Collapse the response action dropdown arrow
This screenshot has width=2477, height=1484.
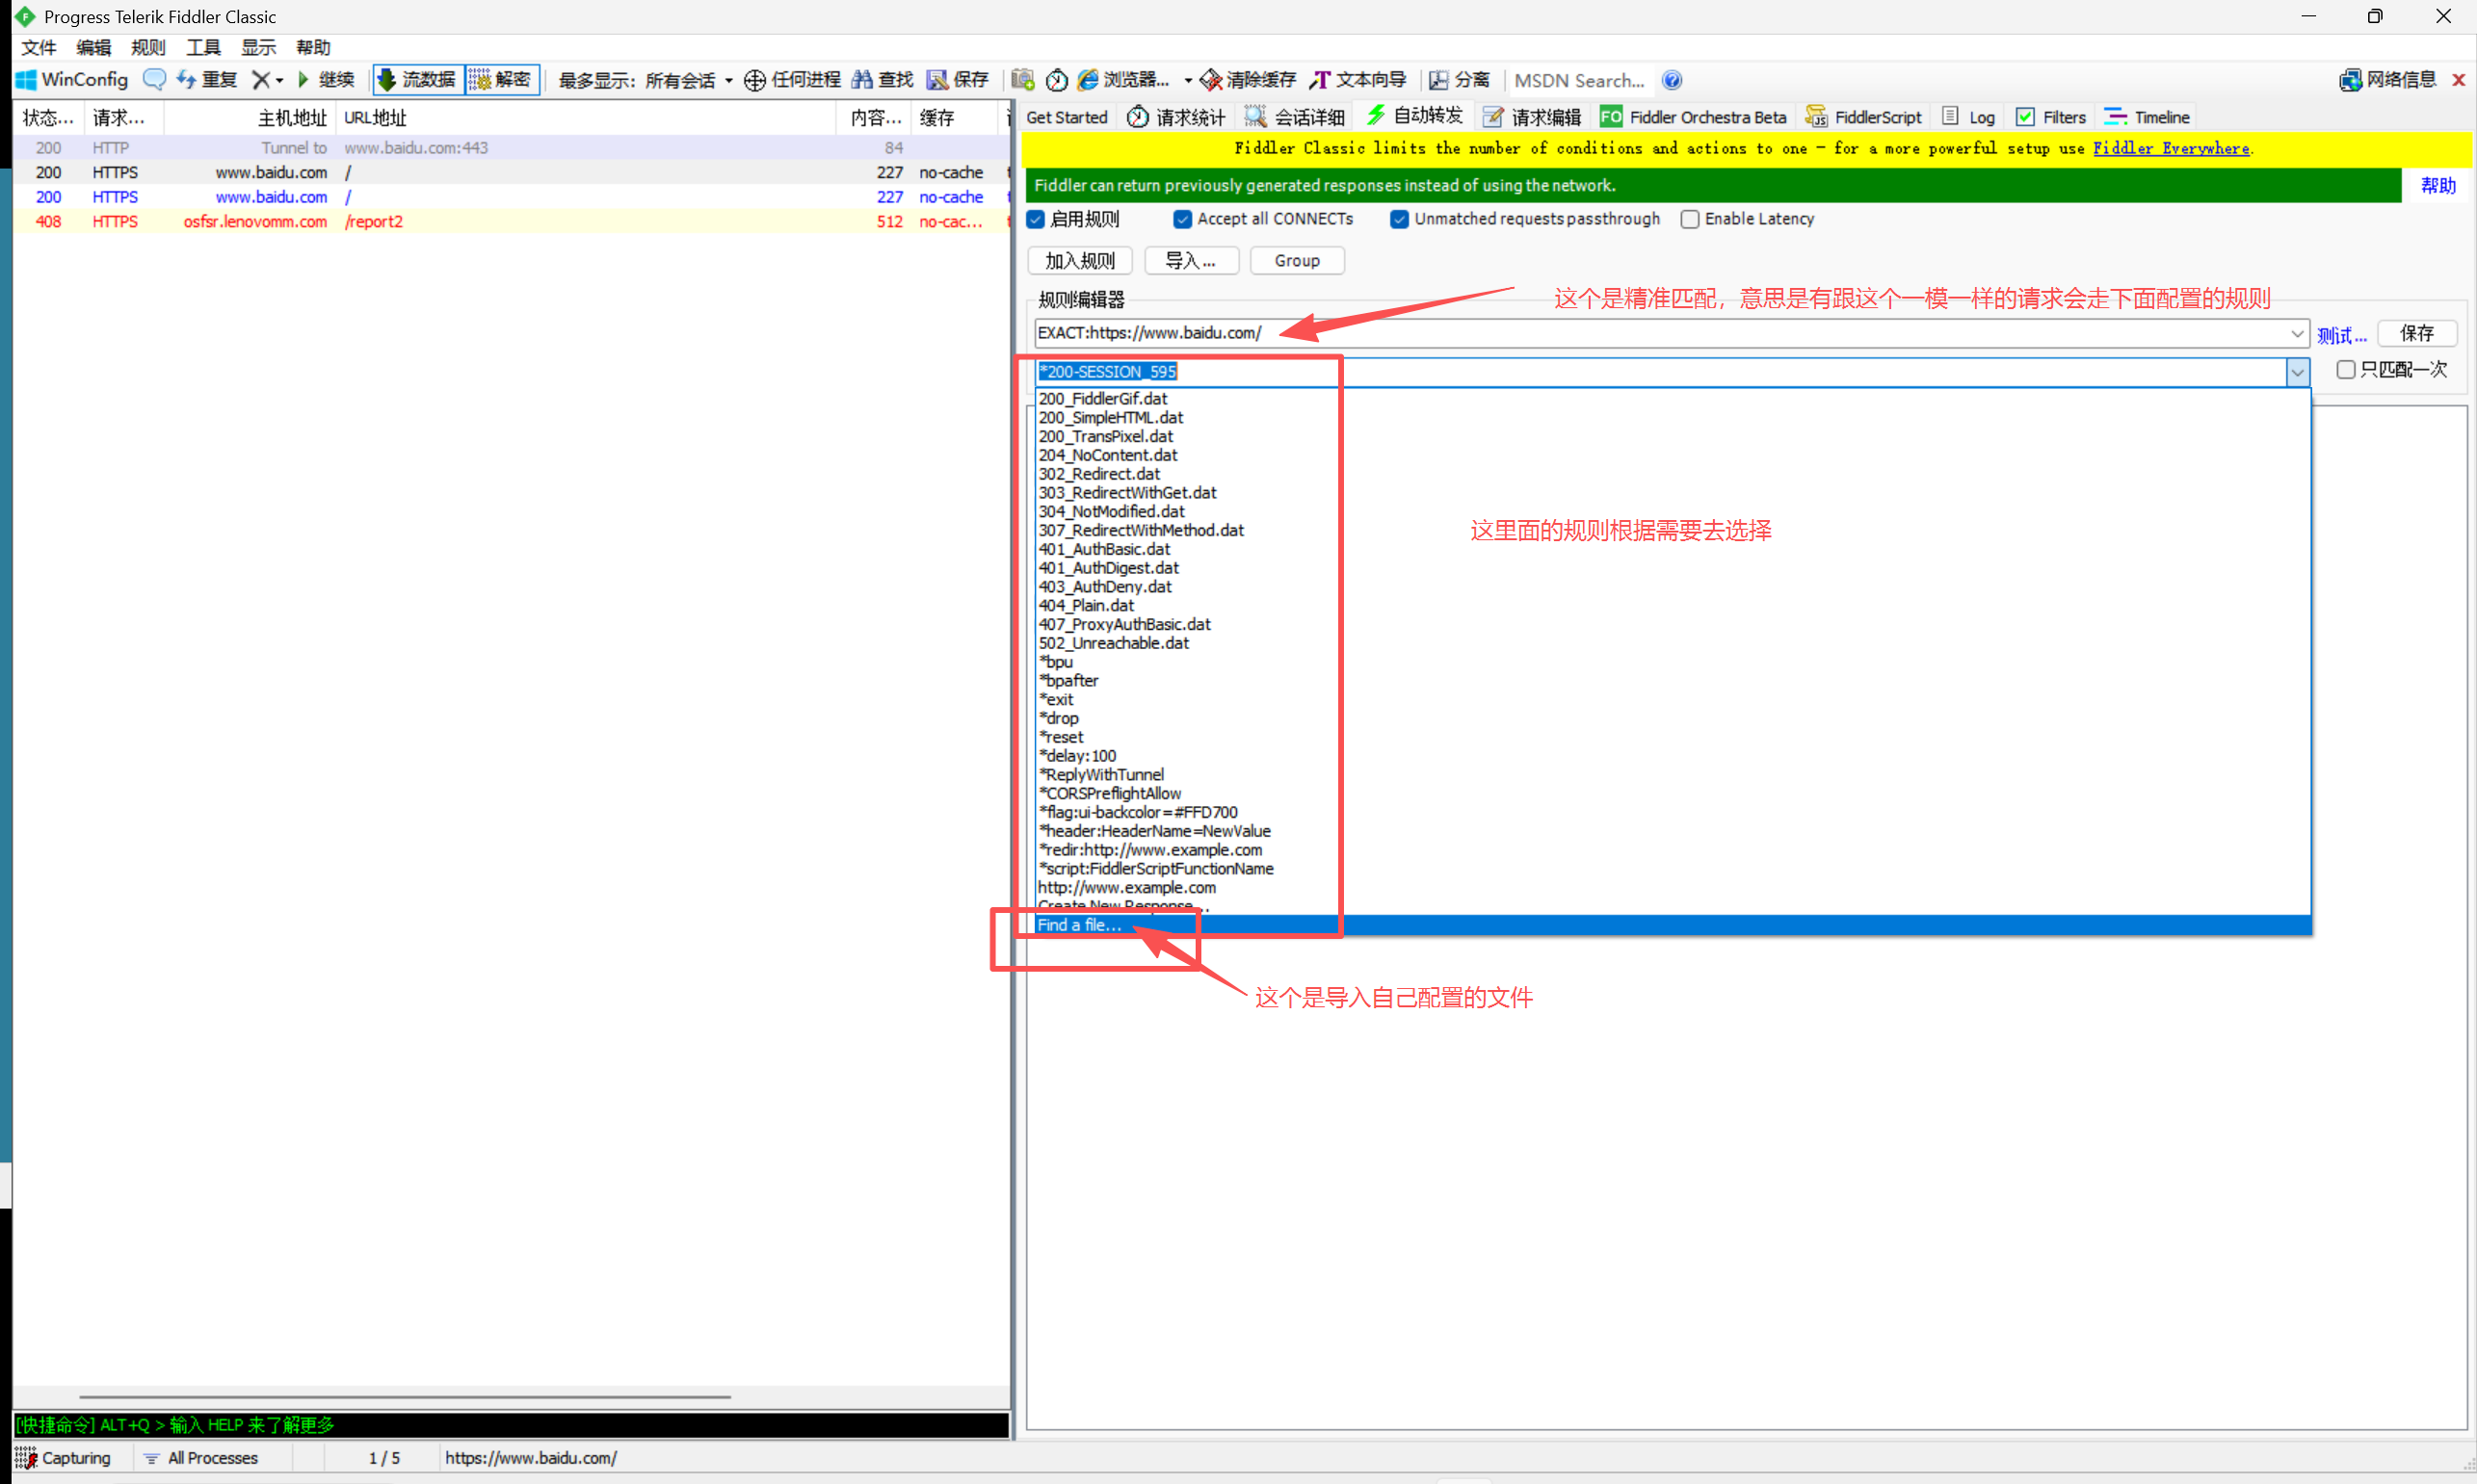[x=2297, y=372]
